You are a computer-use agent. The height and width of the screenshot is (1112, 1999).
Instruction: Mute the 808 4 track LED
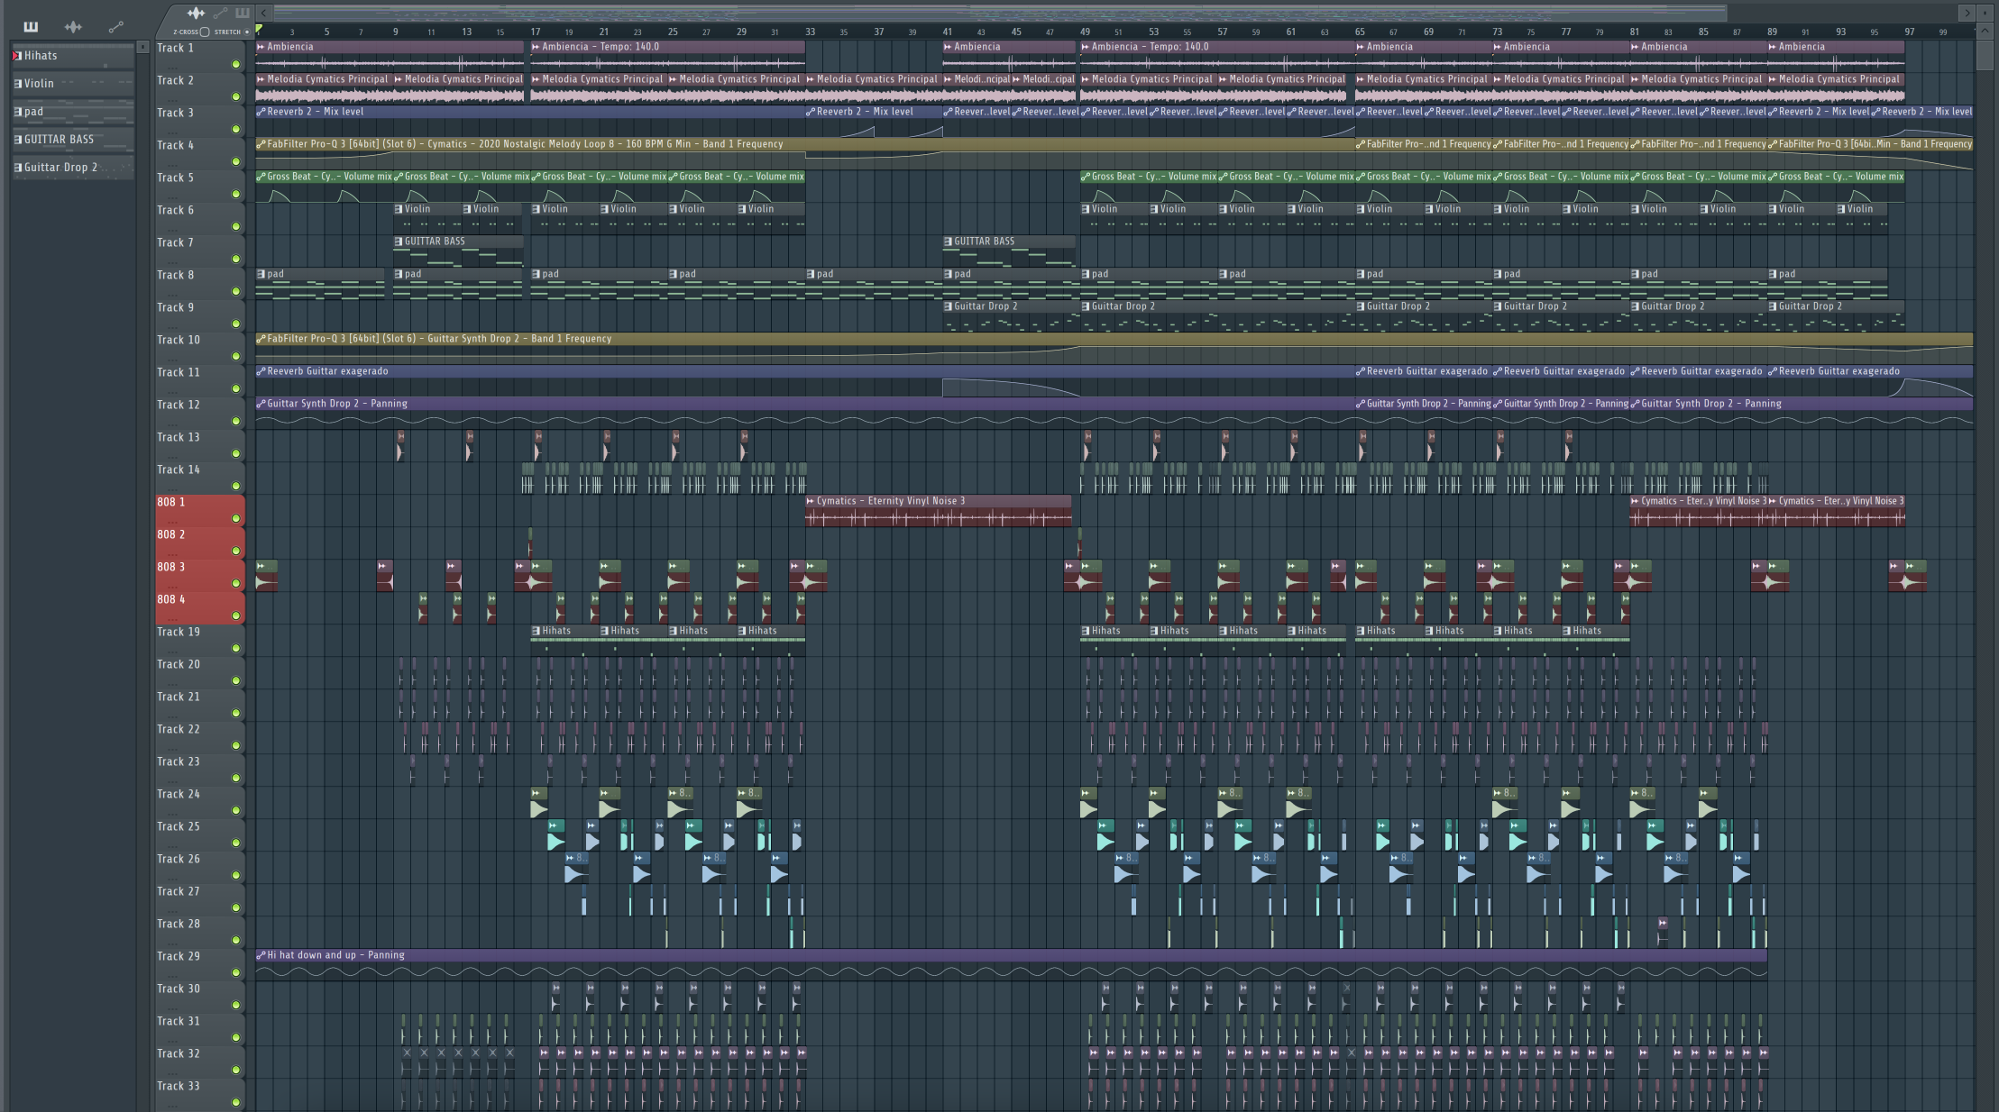pos(236,615)
